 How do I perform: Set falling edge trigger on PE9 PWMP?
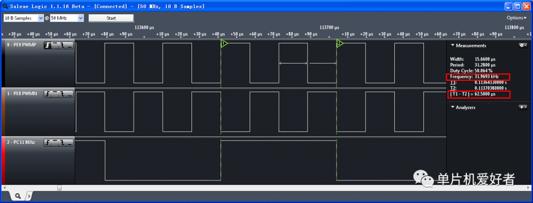pos(62,45)
